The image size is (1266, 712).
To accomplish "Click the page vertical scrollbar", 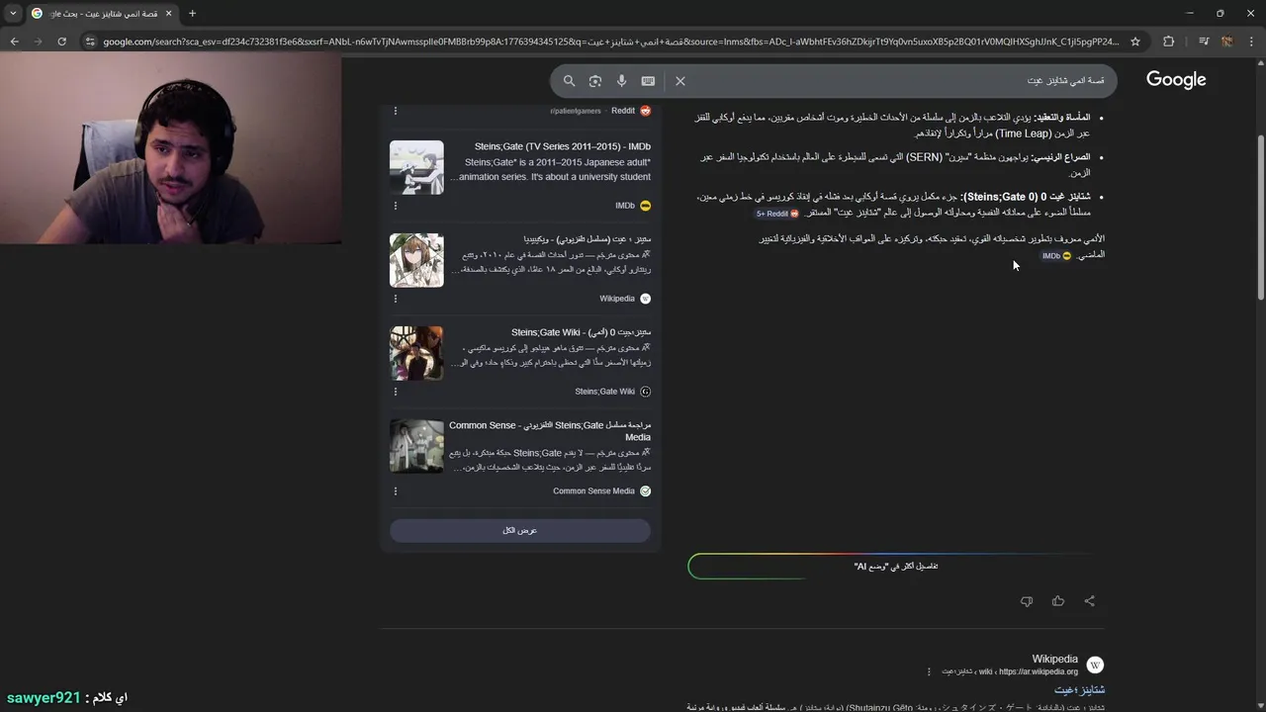I will [1260, 218].
